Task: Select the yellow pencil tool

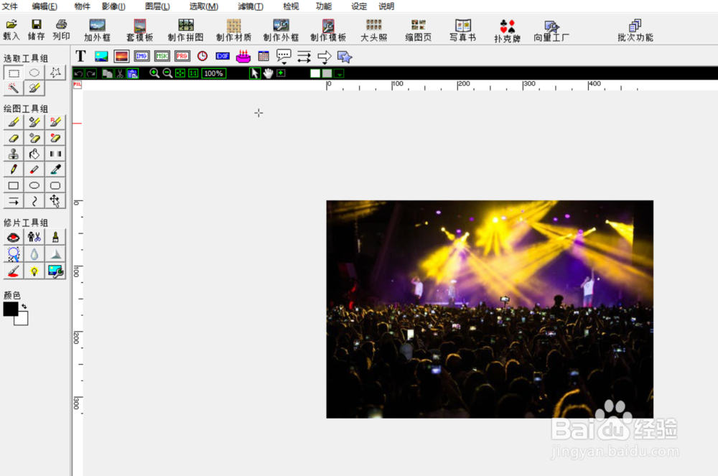Action: coord(14,169)
